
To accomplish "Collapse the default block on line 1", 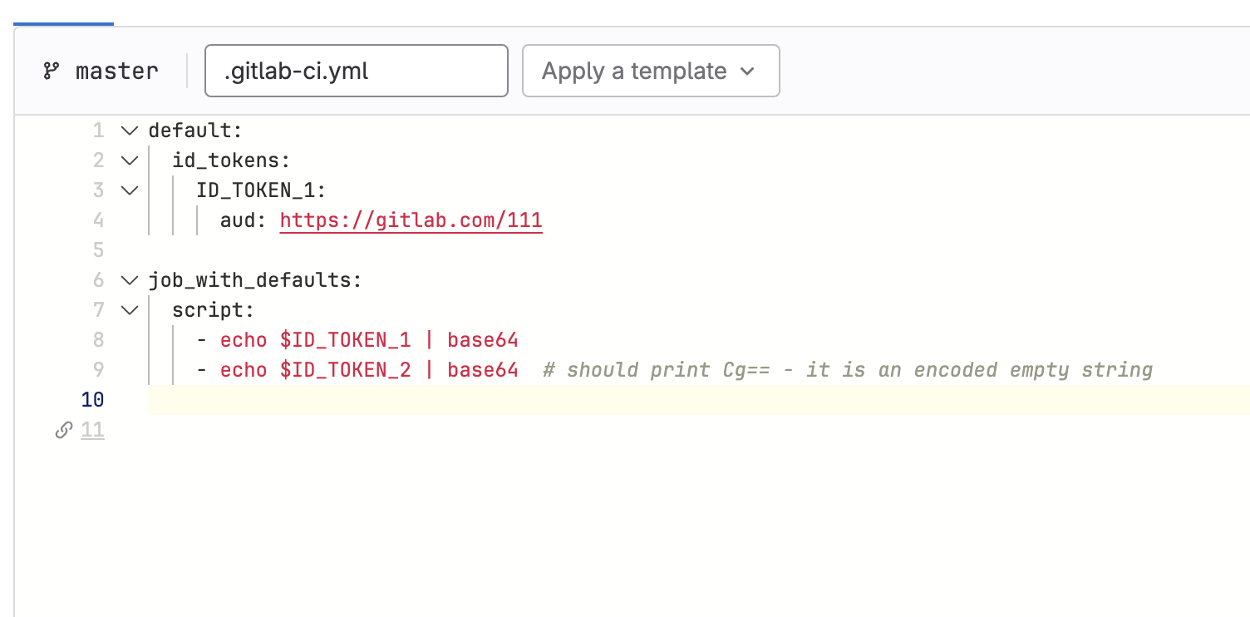I will pos(129,131).
